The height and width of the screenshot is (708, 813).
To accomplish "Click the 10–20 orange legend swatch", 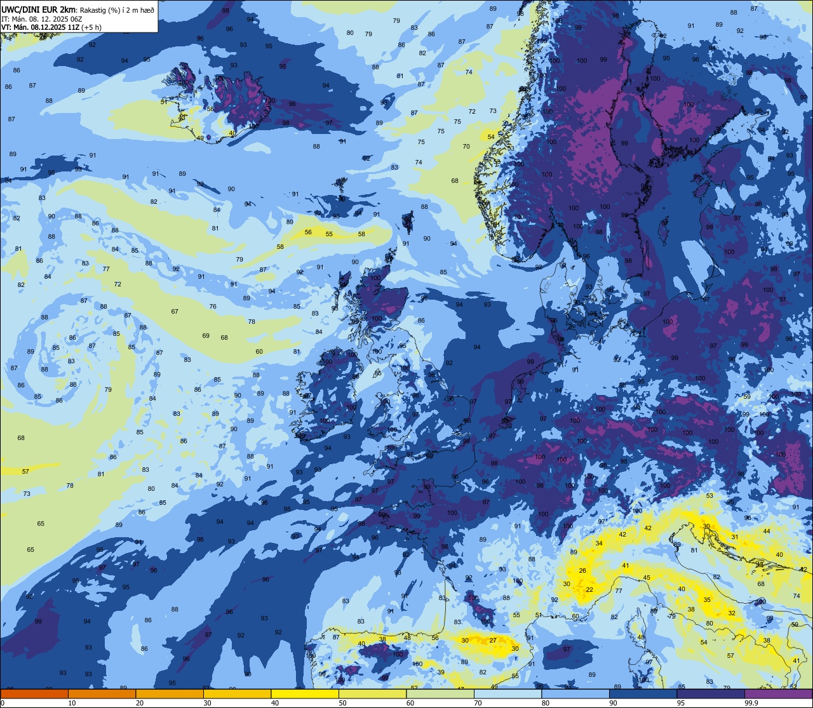I will pyautogui.click(x=102, y=694).
